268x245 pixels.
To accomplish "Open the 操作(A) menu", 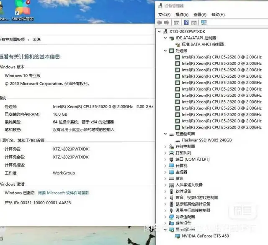I will pyautogui.click(x=182, y=15).
